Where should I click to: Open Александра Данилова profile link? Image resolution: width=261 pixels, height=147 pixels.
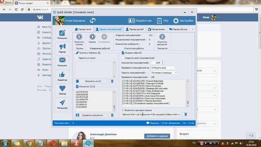pyautogui.click(x=103, y=134)
